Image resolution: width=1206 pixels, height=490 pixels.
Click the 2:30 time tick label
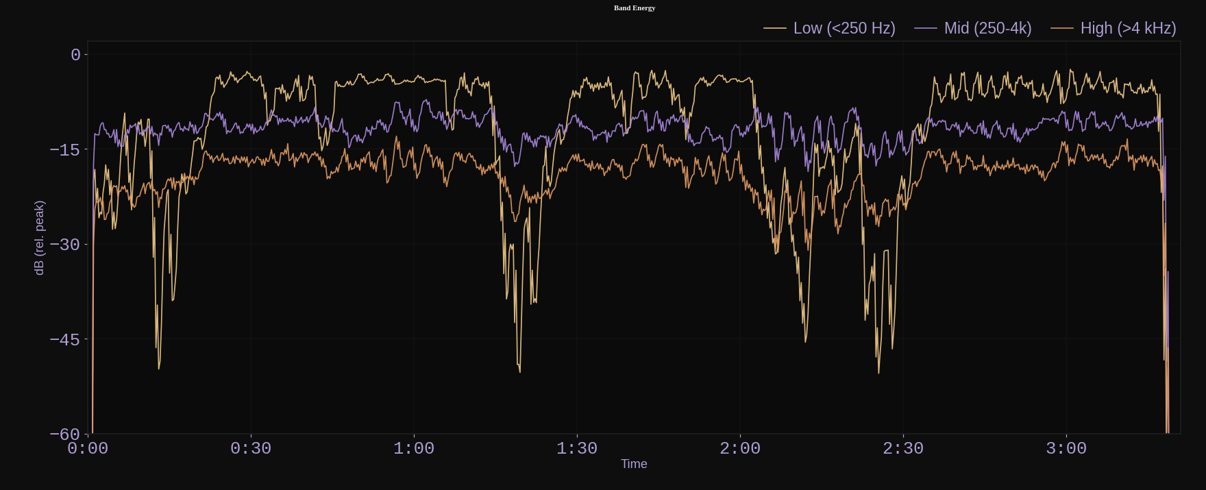coord(903,449)
